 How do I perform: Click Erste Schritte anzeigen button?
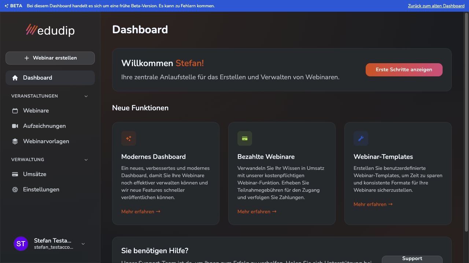(x=404, y=70)
